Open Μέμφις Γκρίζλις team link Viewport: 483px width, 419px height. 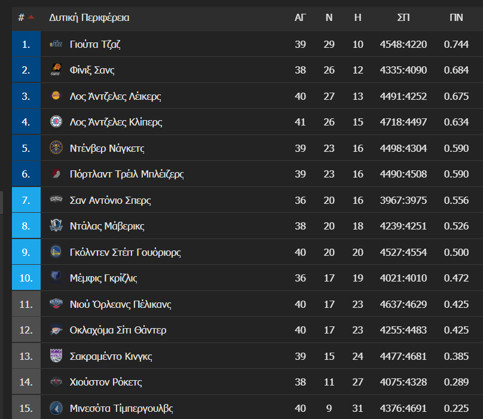103,278
